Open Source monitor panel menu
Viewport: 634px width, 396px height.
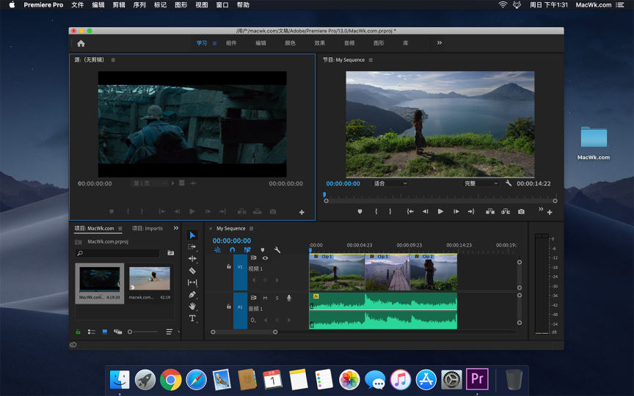point(113,60)
